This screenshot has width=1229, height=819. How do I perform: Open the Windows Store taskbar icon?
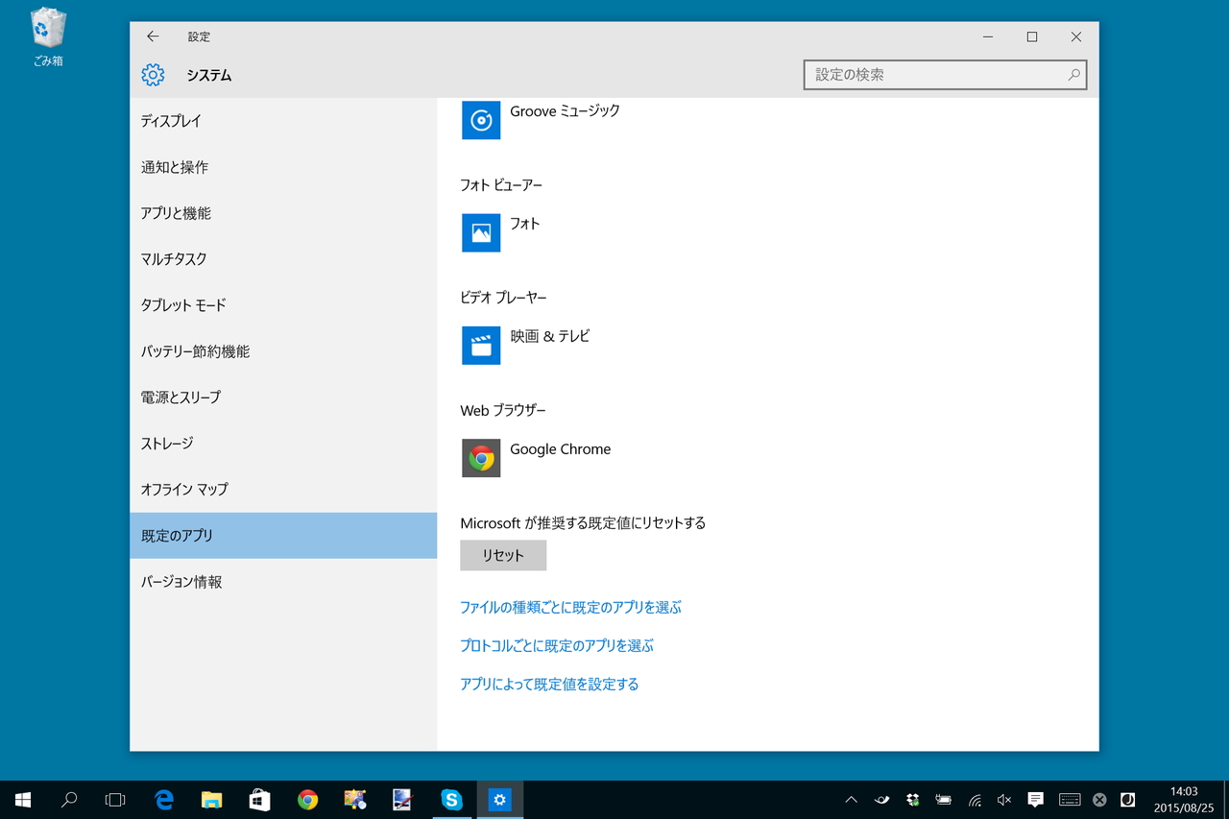259,800
